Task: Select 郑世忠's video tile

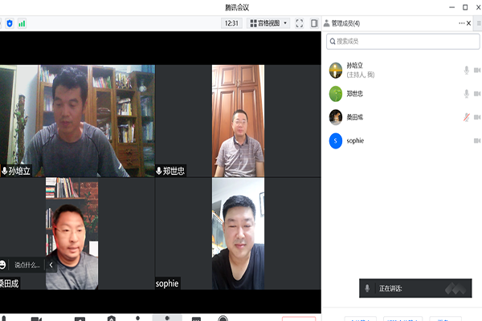Action: coord(238,120)
